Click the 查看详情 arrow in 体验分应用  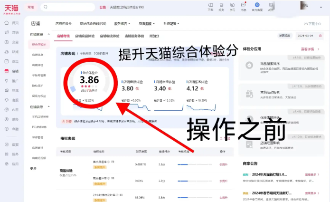319,49
